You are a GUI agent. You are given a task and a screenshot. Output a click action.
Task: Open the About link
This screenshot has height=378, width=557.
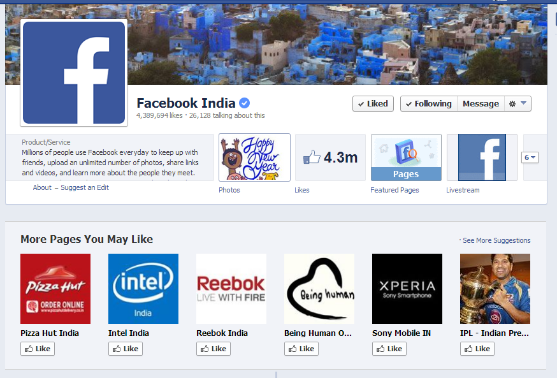[42, 187]
